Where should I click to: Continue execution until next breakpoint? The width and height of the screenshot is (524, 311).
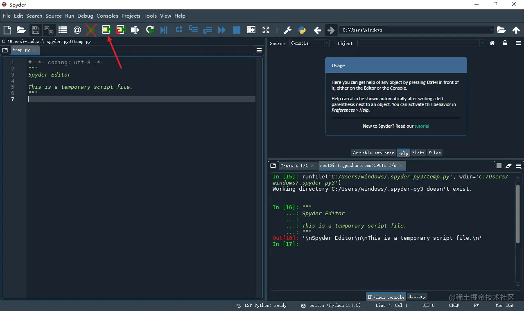tap(222, 30)
